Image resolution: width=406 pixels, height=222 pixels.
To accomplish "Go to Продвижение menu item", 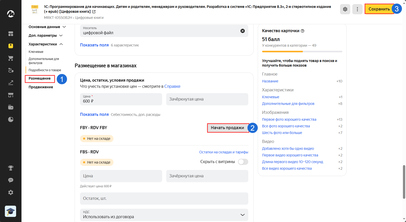I will [x=41, y=87].
